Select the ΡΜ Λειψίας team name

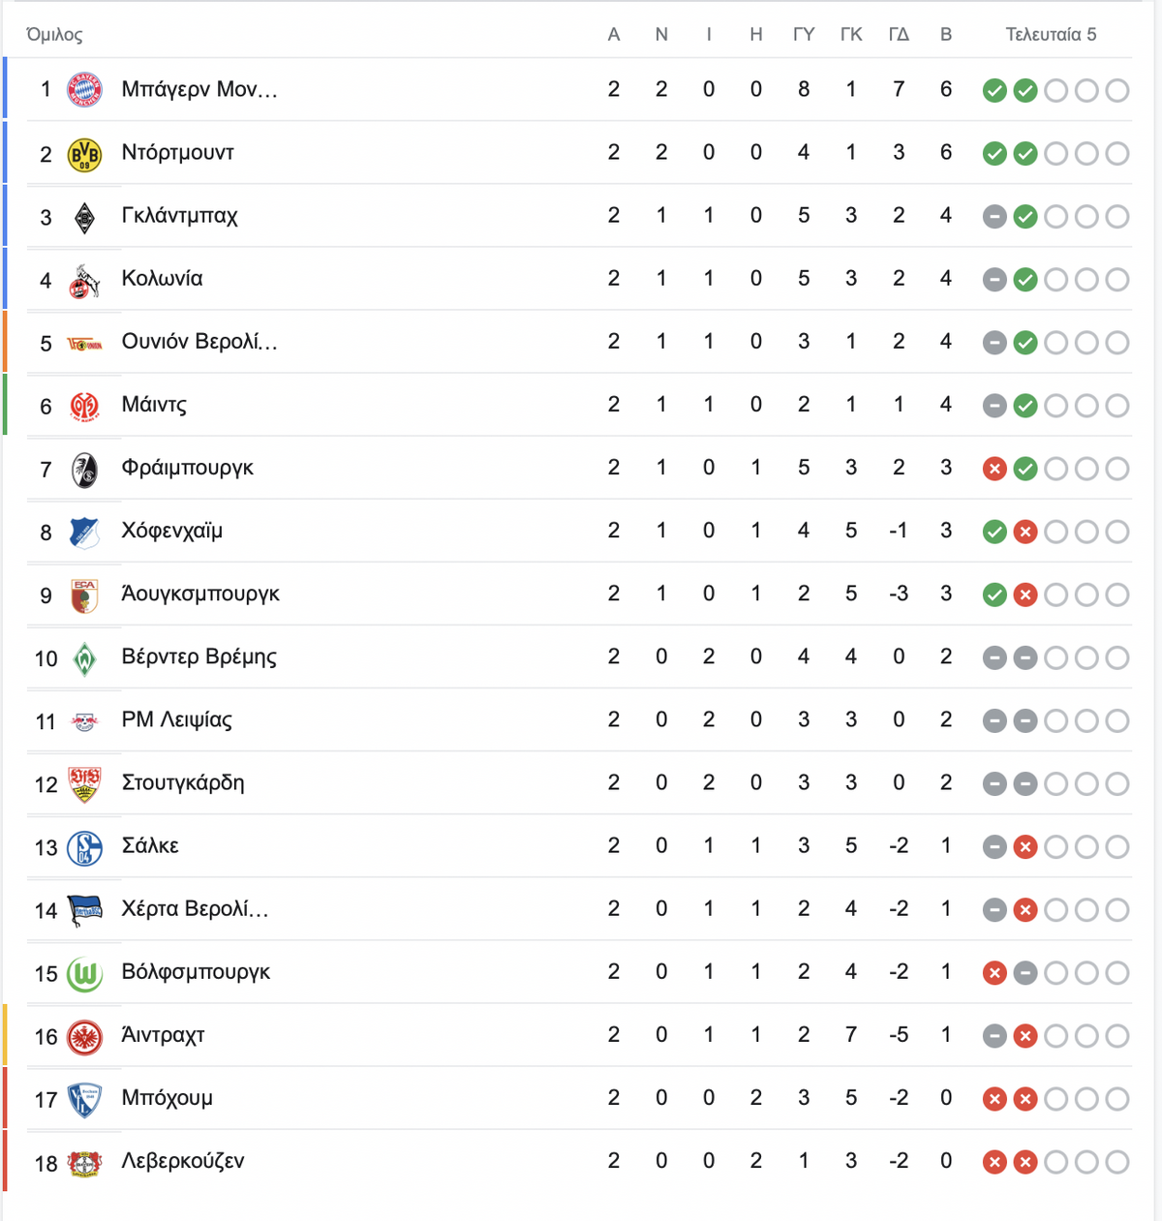click(x=176, y=719)
